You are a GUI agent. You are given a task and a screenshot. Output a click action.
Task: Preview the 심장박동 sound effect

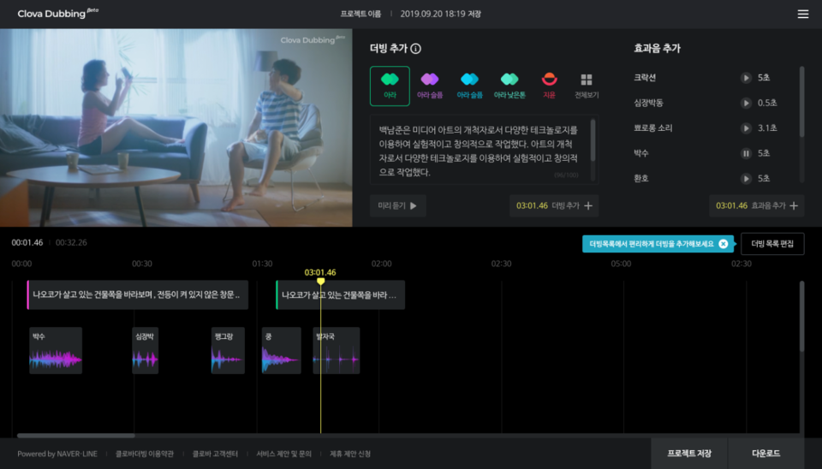746,103
